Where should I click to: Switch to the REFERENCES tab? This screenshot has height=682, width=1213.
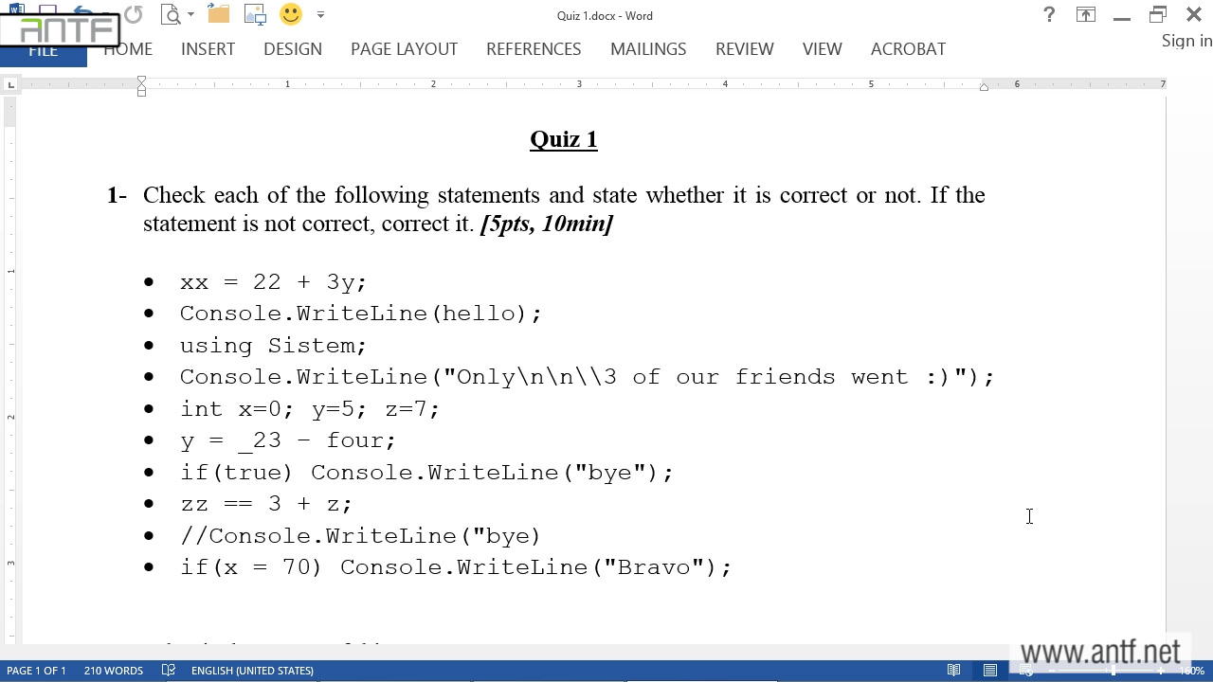point(534,49)
